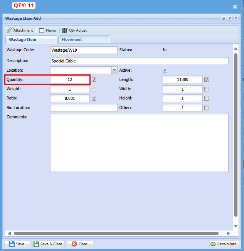Click the Attachment paperclip icon
244x251 pixels.
click(x=9, y=30)
